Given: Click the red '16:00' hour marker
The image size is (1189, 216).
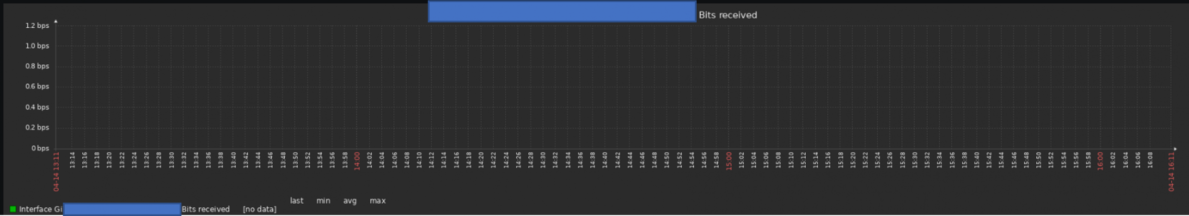Looking at the screenshot, I should 1100,161.
